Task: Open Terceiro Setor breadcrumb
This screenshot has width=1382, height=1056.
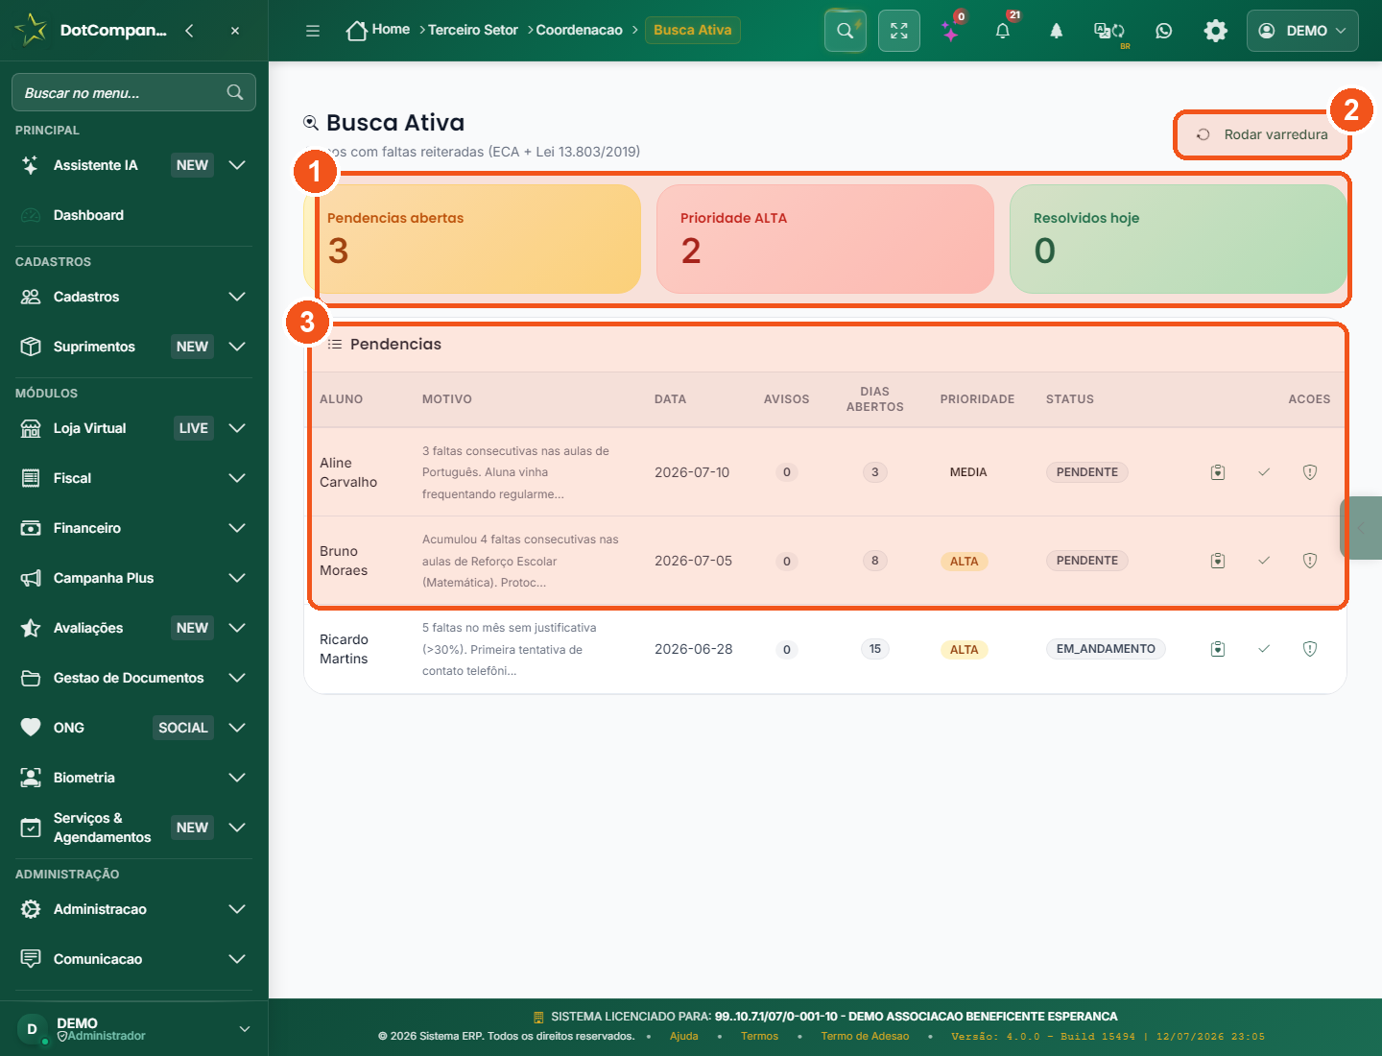Action: (473, 30)
